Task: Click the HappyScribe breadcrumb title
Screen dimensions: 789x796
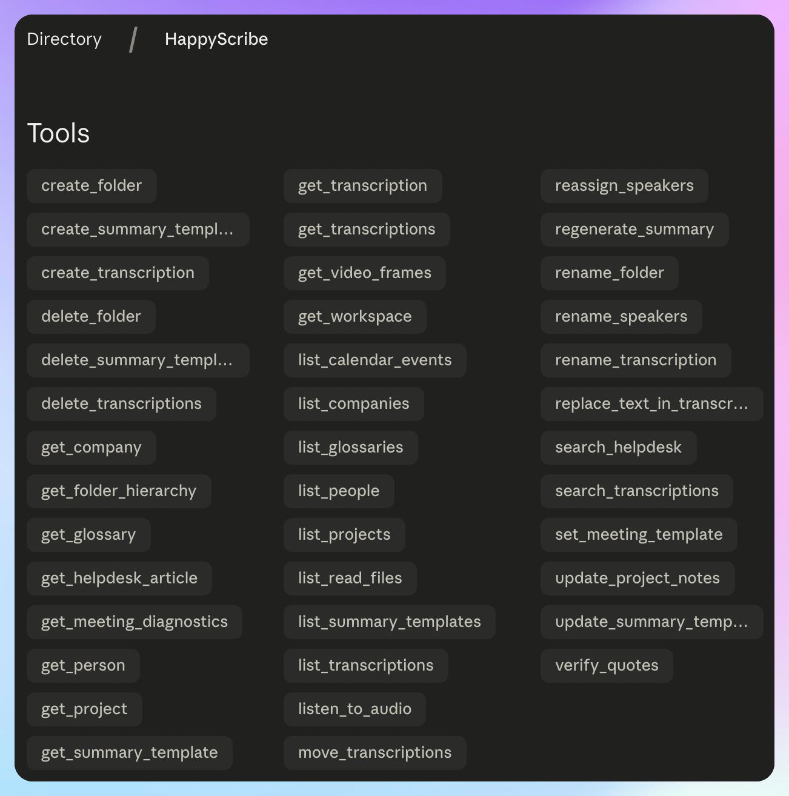Action: pos(216,39)
